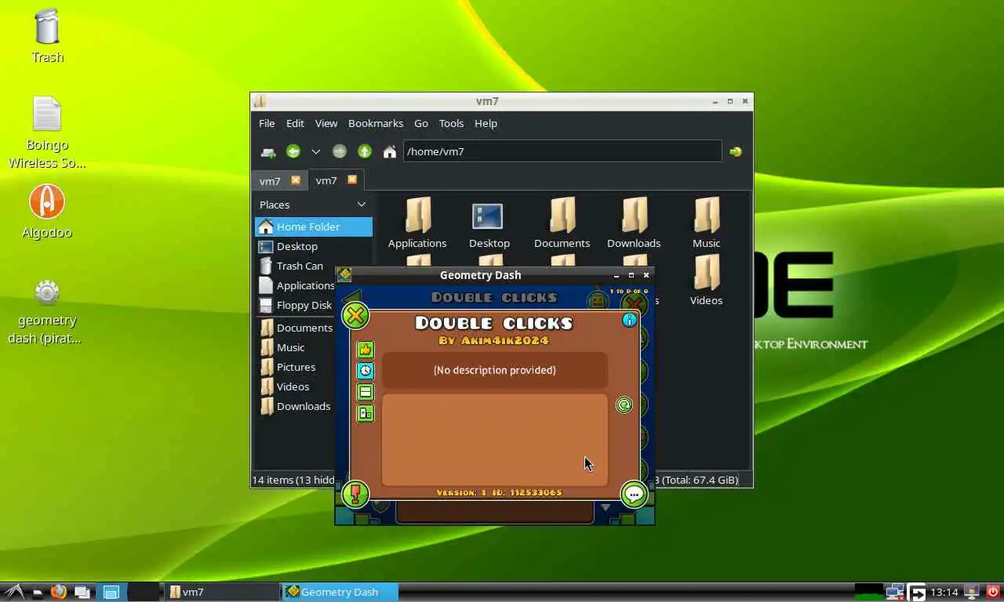Click the red power button in taskbar

pyautogui.click(x=993, y=592)
